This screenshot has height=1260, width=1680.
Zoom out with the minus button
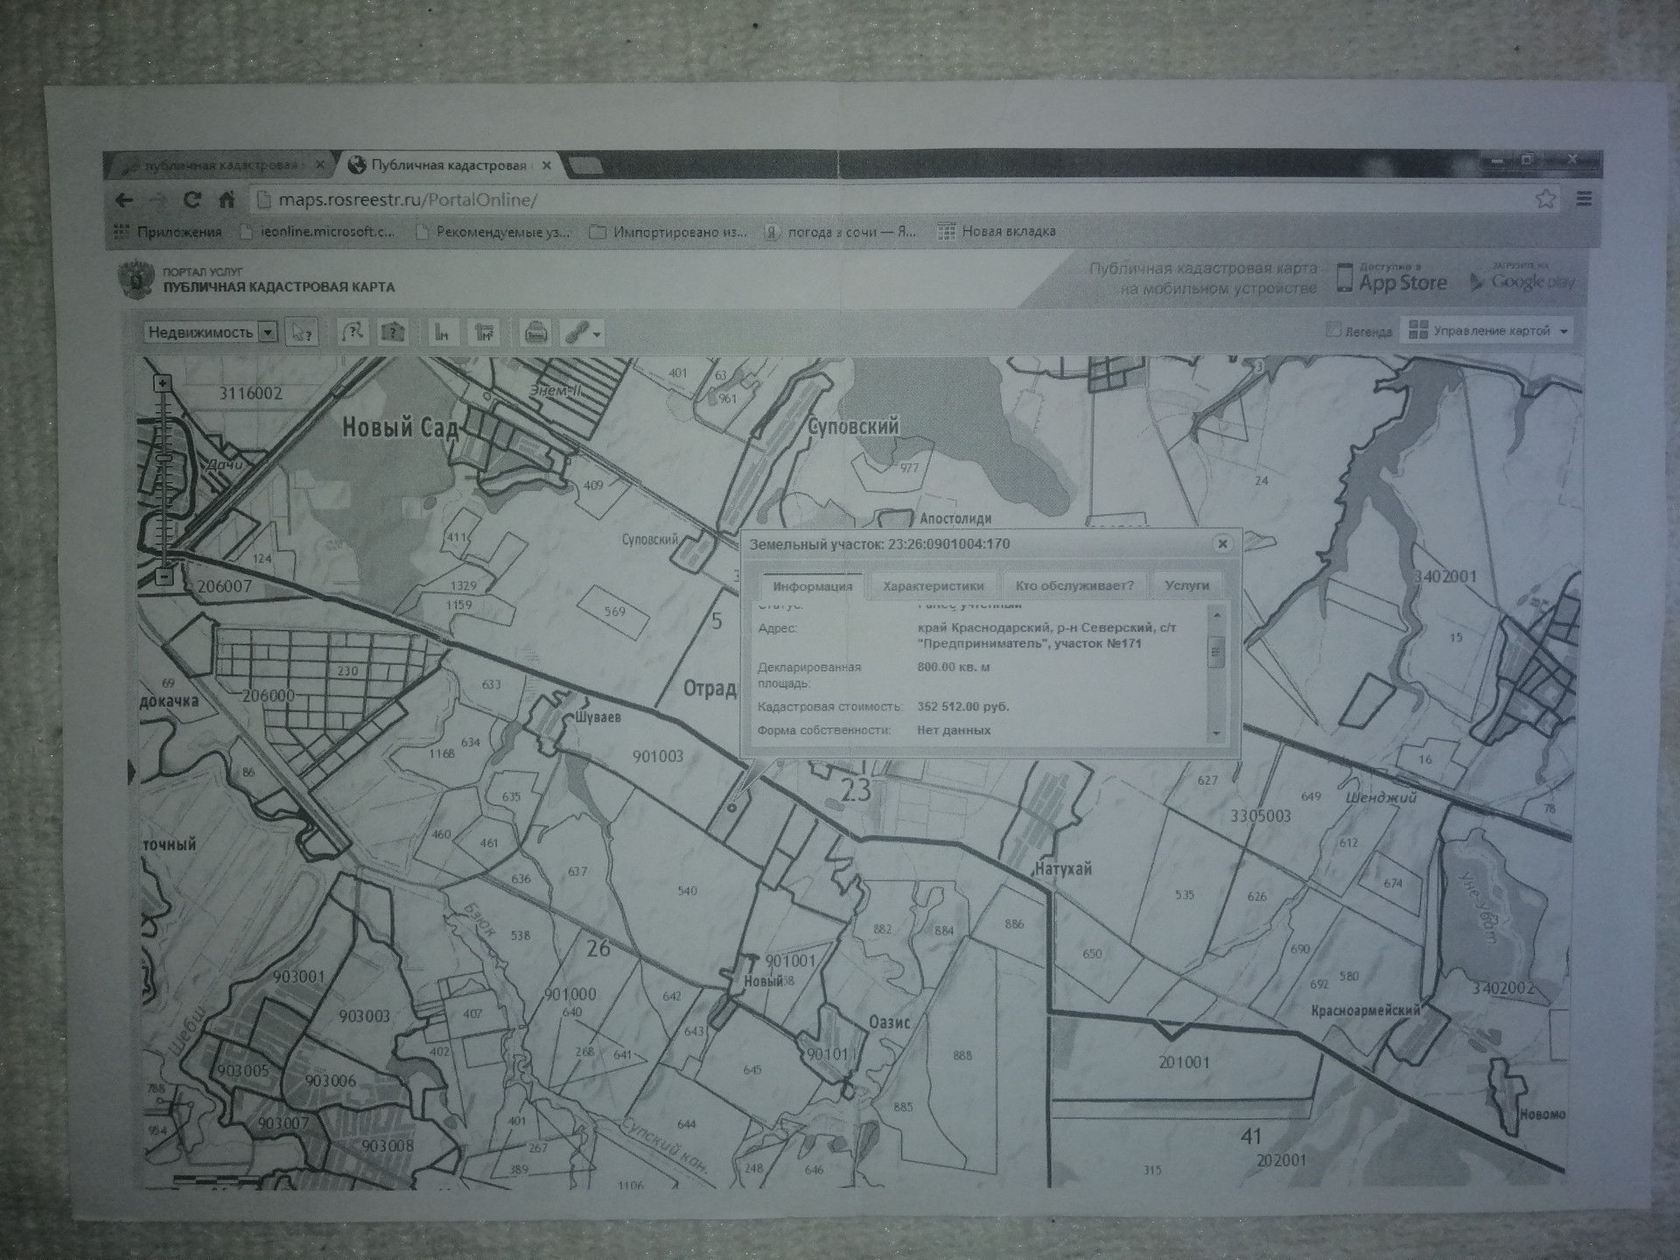164,577
